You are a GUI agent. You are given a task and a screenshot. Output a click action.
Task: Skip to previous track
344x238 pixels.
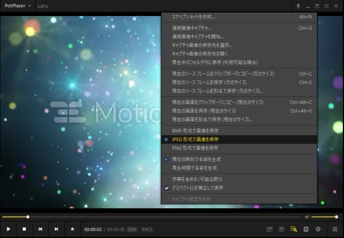pyautogui.click(x=40, y=229)
